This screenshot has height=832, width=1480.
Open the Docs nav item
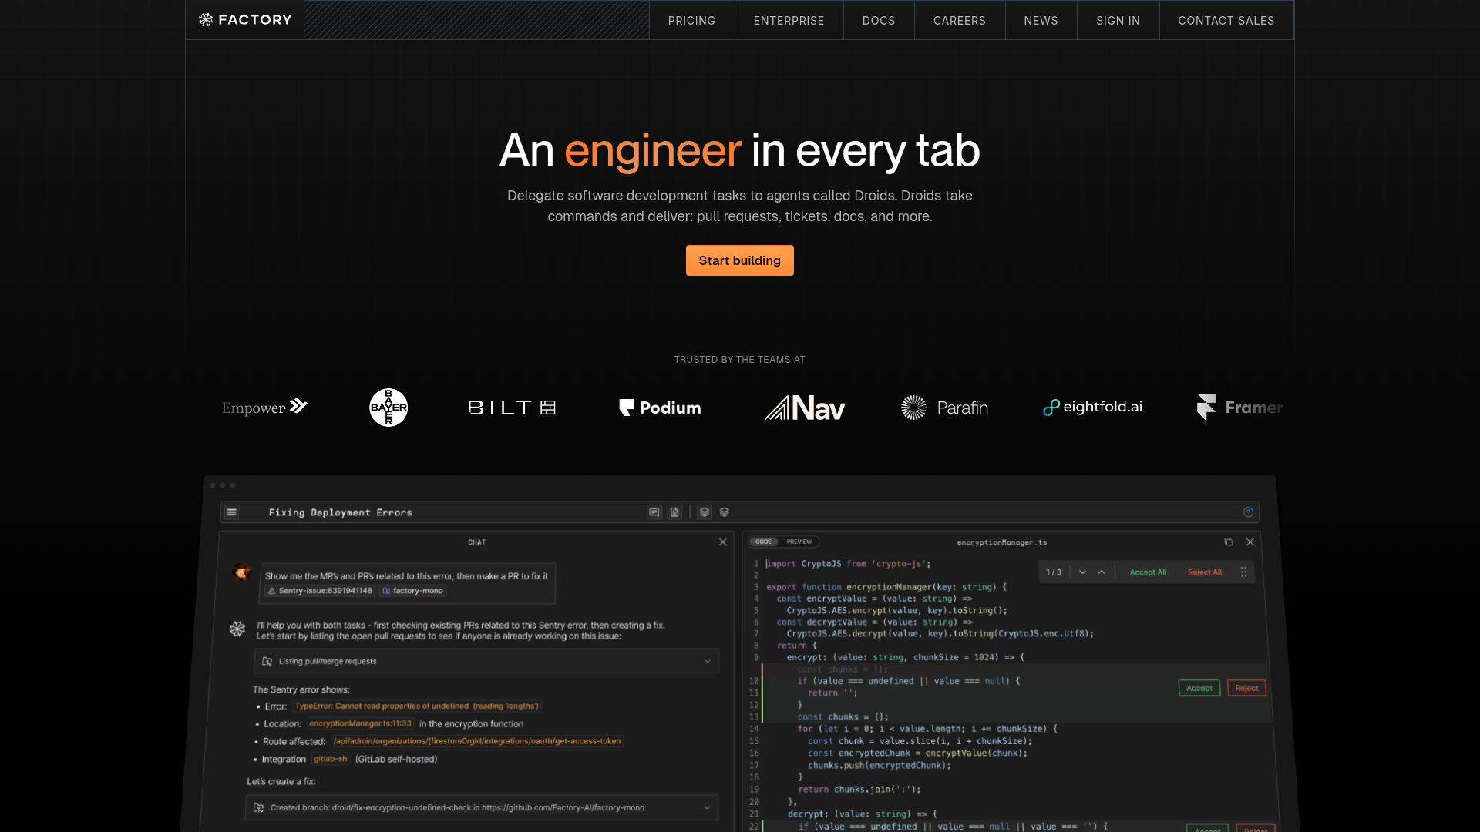click(x=879, y=21)
